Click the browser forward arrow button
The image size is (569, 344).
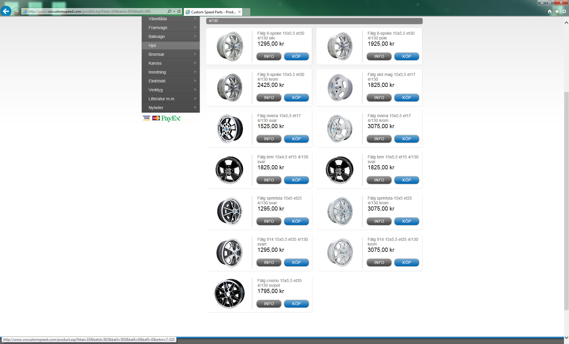[x=16, y=12]
